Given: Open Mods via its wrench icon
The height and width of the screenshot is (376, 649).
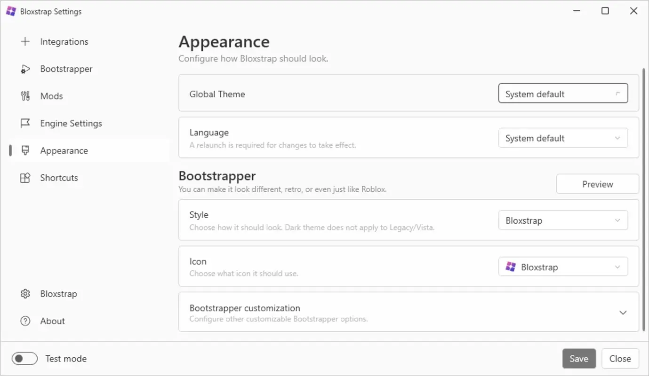Looking at the screenshot, I should point(25,96).
